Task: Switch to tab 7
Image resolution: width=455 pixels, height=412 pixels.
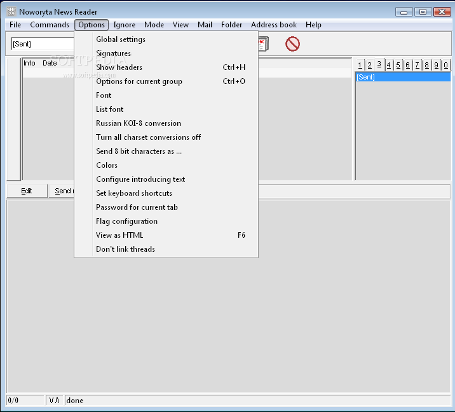Action: click(x=417, y=65)
